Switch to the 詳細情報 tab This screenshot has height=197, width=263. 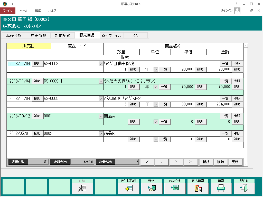coord(38,35)
